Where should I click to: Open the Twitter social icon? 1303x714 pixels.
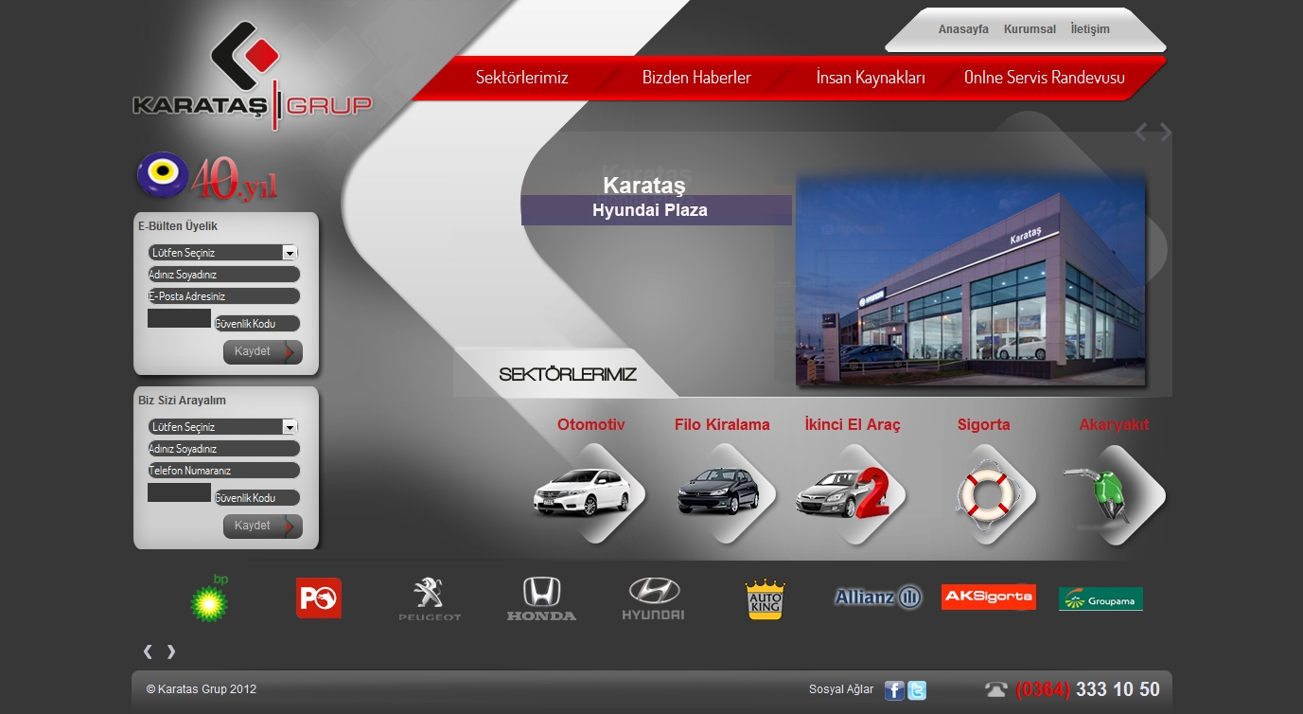point(917,690)
